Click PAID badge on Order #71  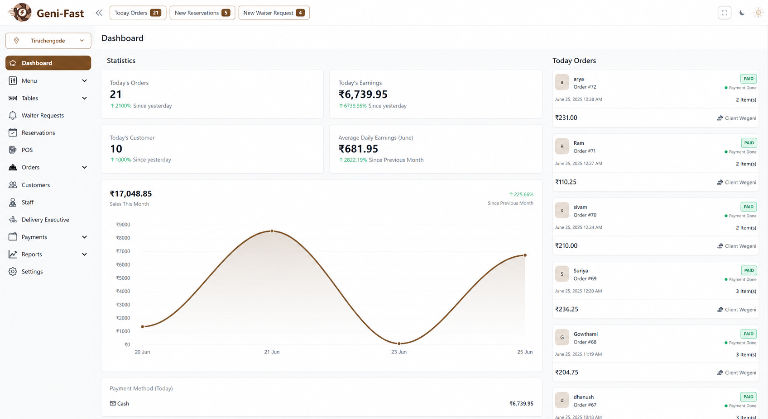coord(749,143)
